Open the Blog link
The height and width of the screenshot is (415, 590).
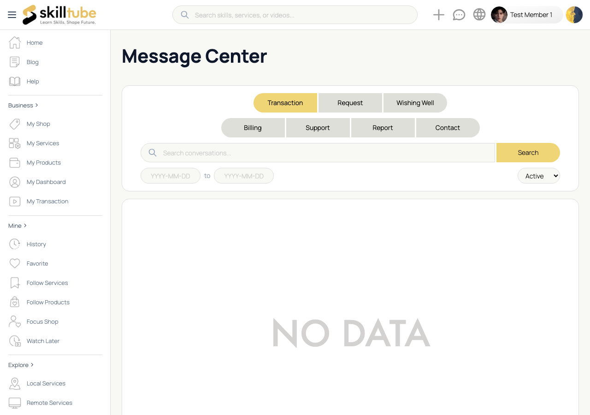tap(33, 62)
